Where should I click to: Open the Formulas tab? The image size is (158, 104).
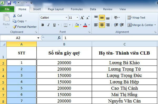(77, 9)
